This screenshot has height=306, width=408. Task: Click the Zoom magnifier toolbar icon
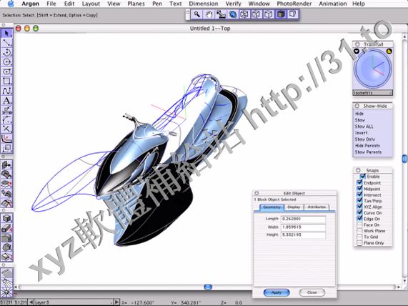(x=197, y=14)
